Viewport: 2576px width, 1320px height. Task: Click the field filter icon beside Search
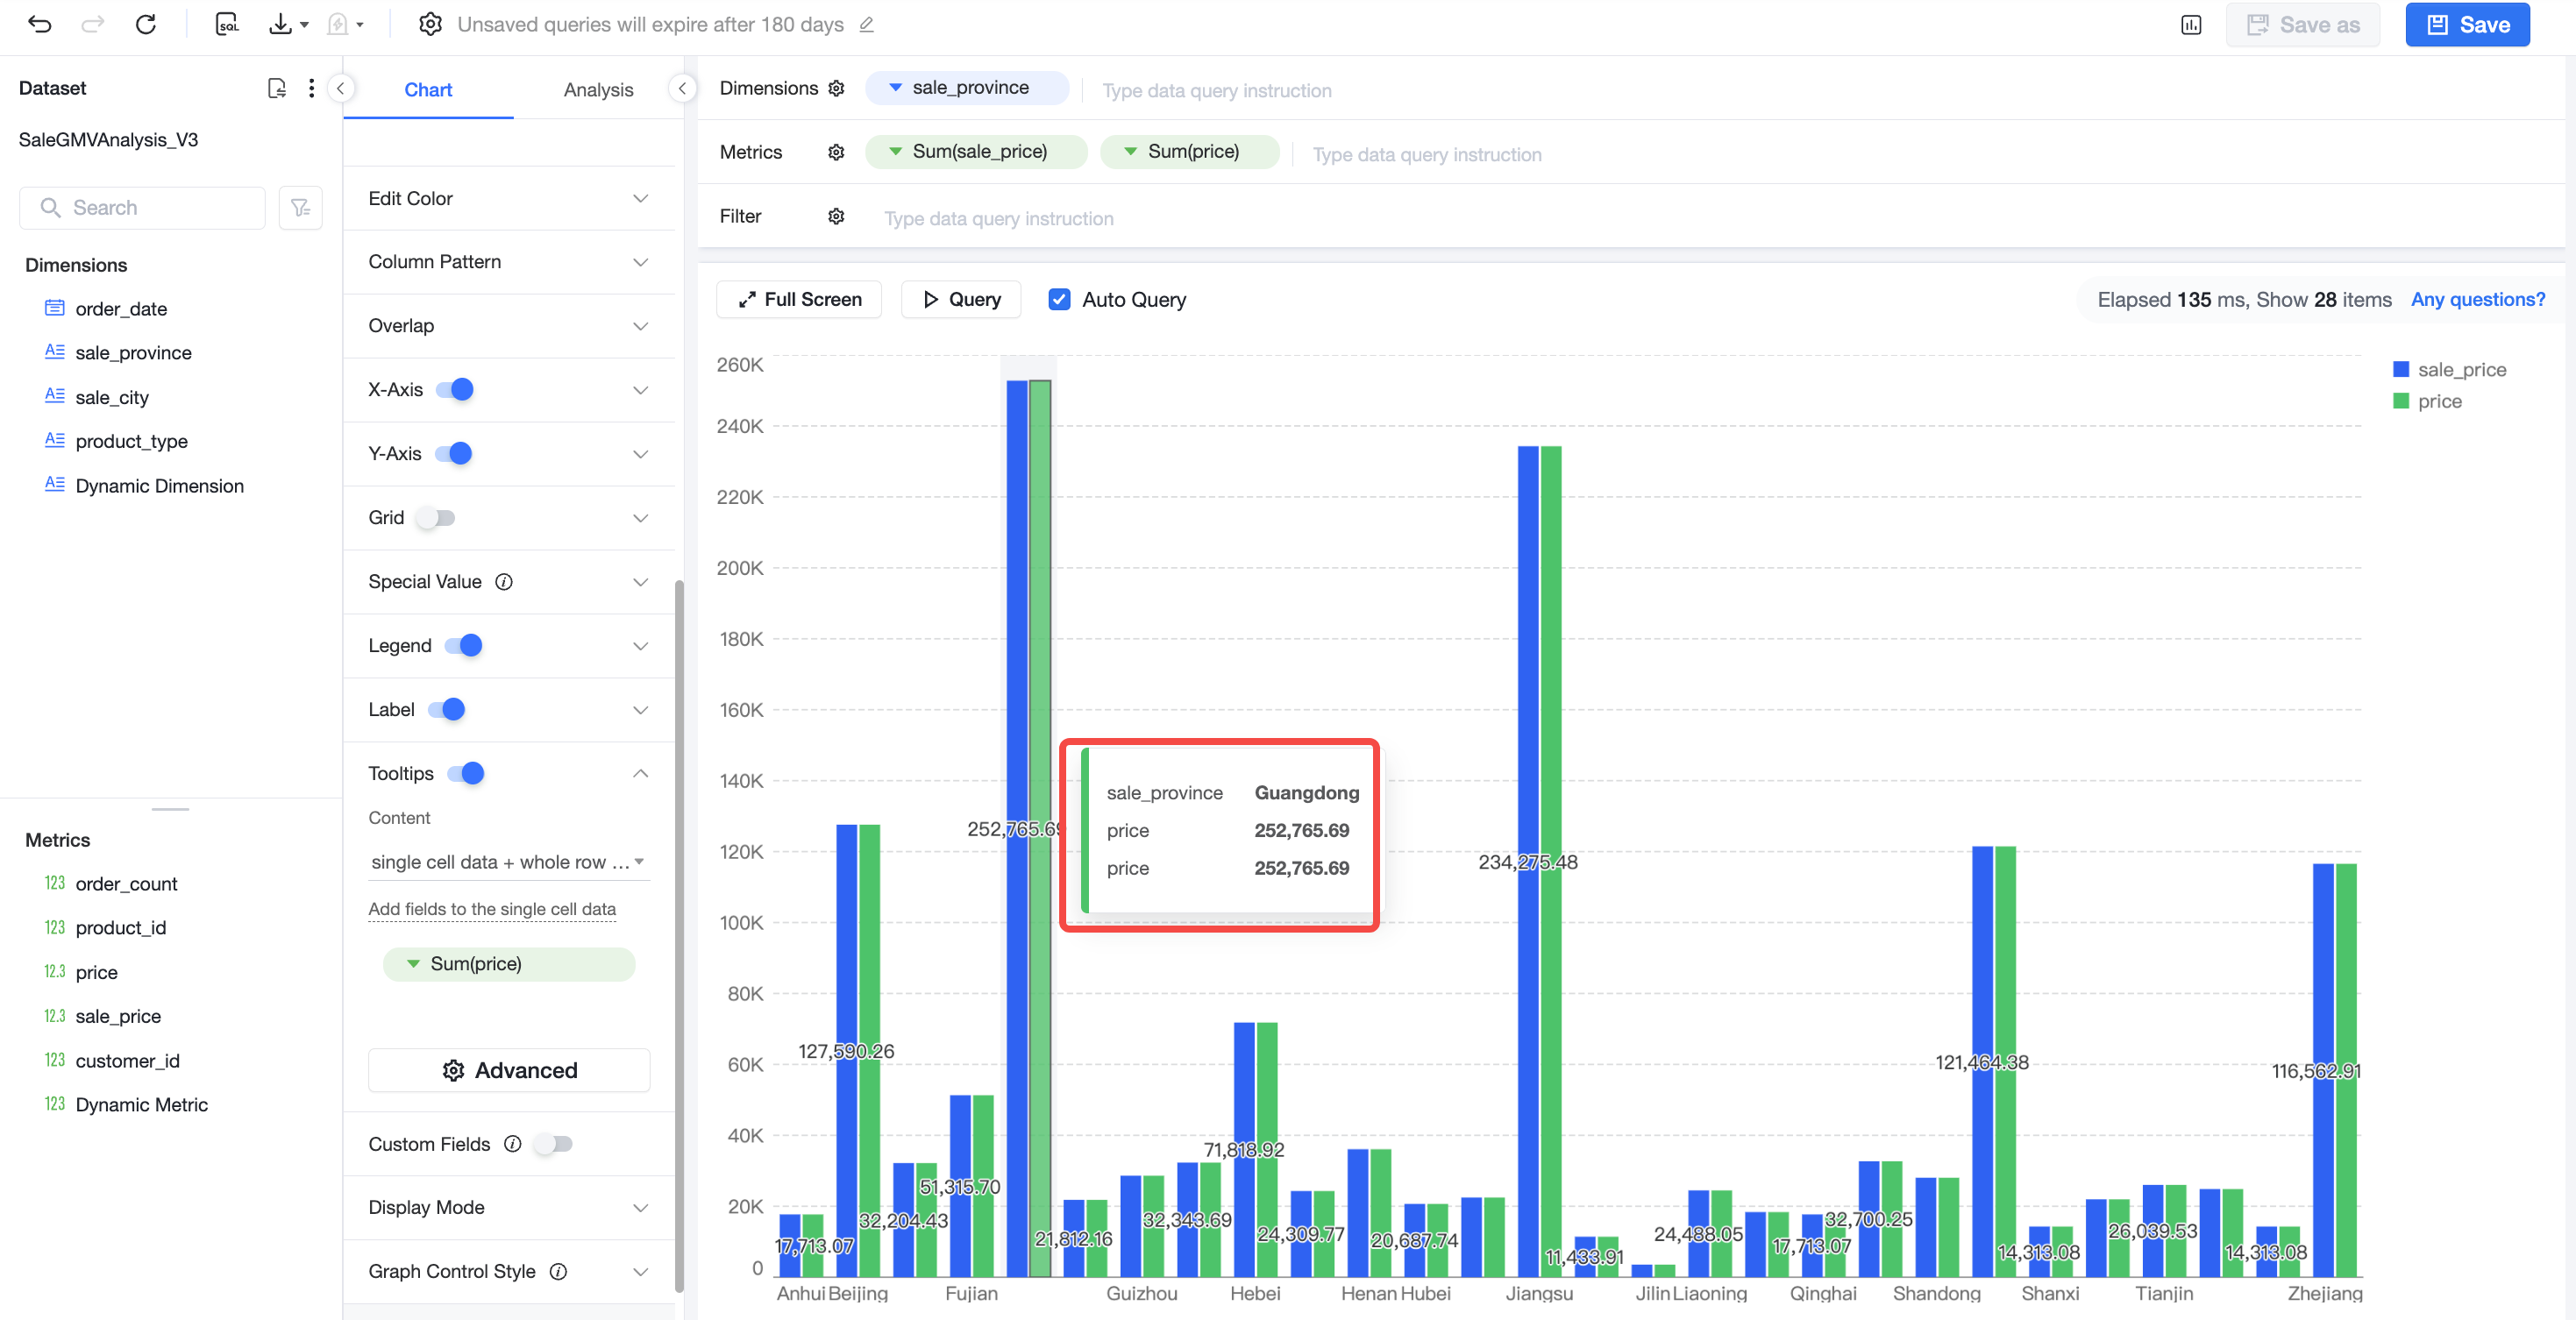click(x=300, y=208)
